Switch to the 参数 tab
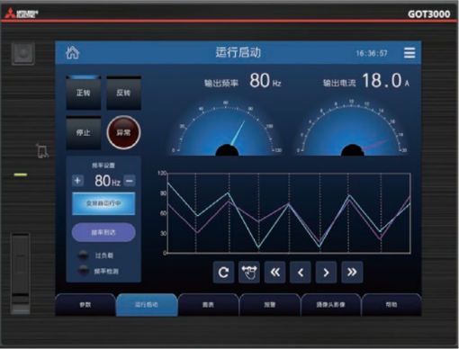This screenshot has width=459, height=349. pyautogui.click(x=85, y=305)
